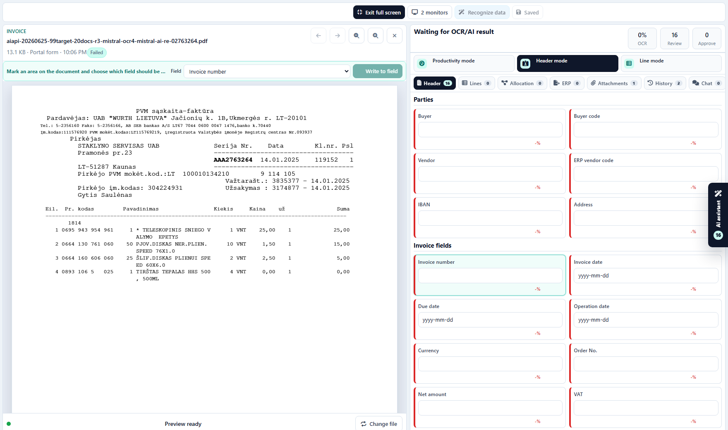Click invoice number AAA2763264 in document

click(x=233, y=160)
